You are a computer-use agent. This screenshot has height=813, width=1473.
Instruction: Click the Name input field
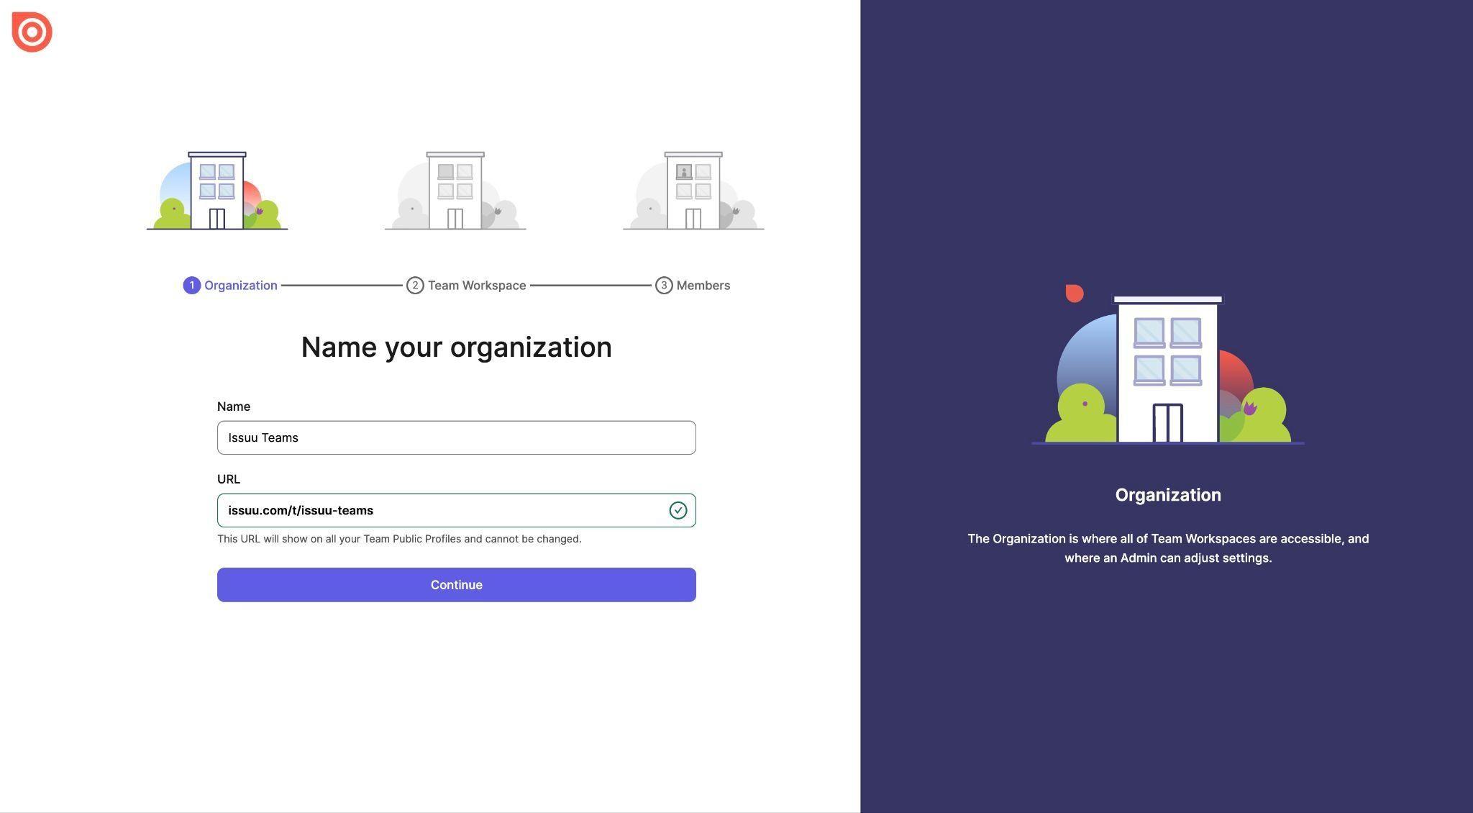pyautogui.click(x=457, y=437)
